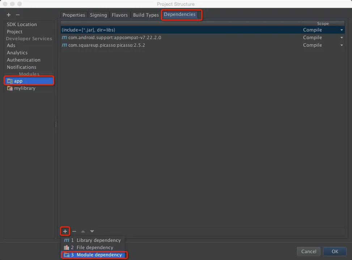Viewport: 352px width, 260px height.
Task: Click the maven icon beside picasso dependency
Action: point(64,45)
